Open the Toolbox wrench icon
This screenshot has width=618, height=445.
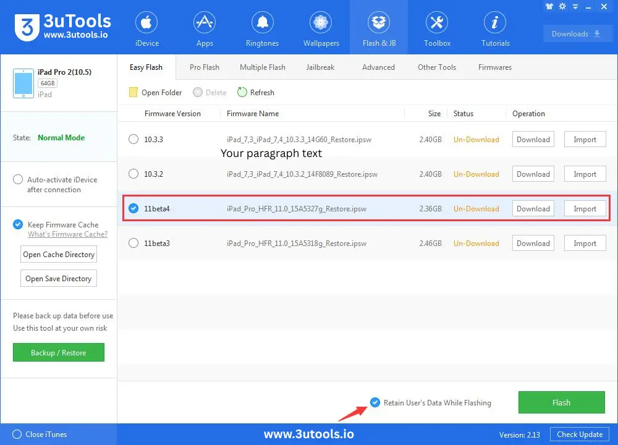[437, 23]
